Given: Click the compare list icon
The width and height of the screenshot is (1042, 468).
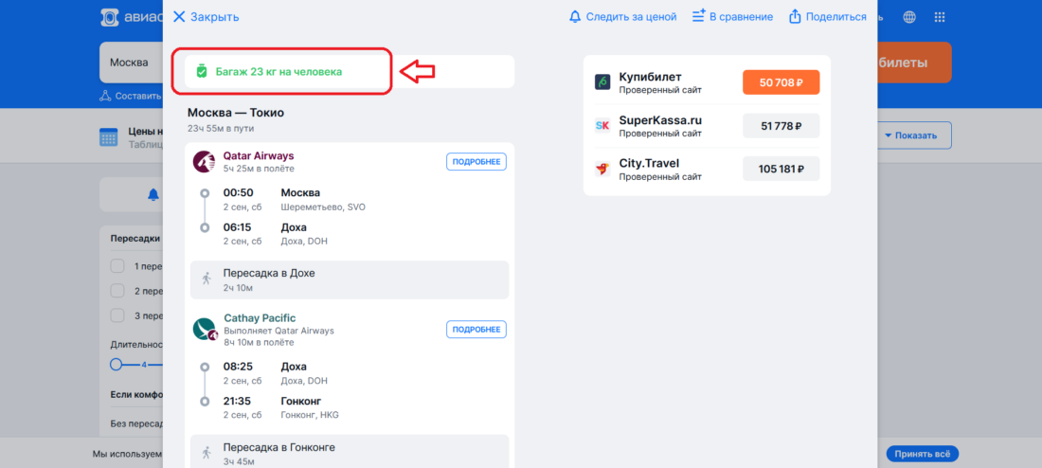Looking at the screenshot, I should click(698, 17).
